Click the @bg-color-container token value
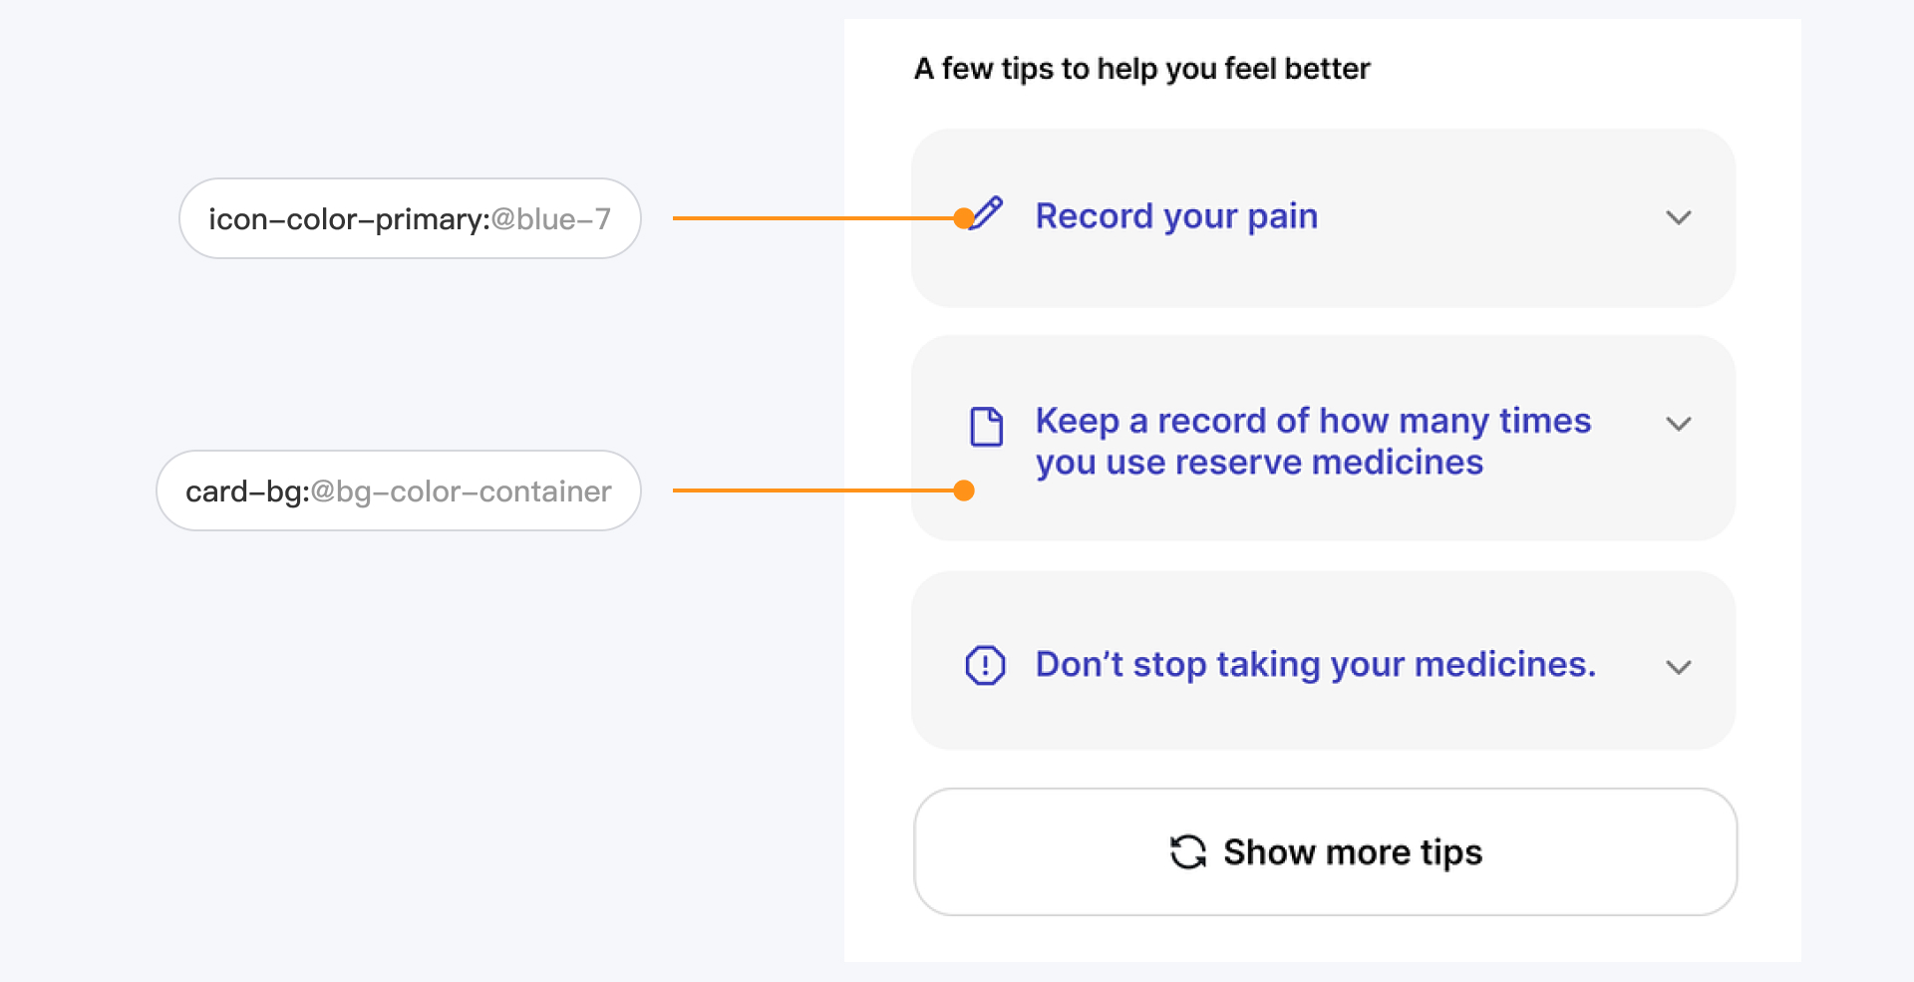Screen dimensions: 1914x982 461,491
